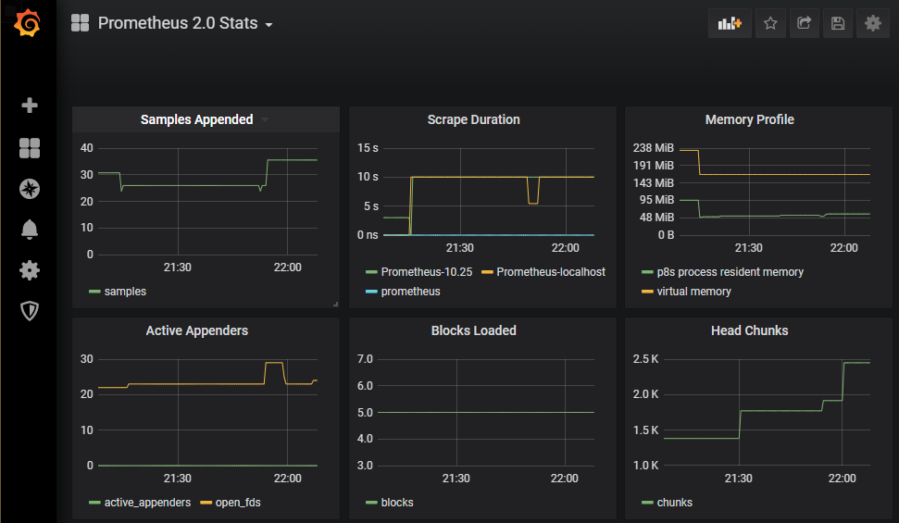Toggle the Prometheus-10.25 legend series

pyautogui.click(x=427, y=272)
